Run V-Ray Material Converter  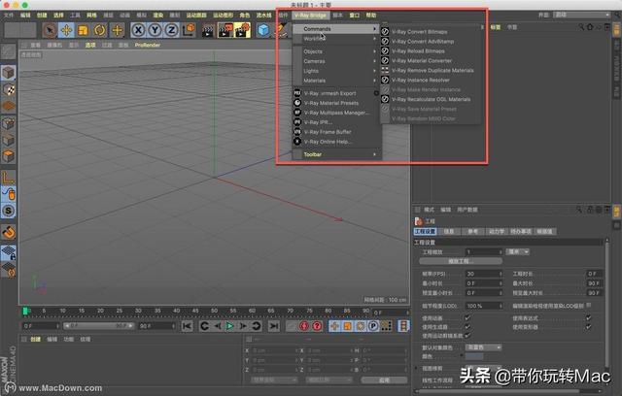point(431,60)
